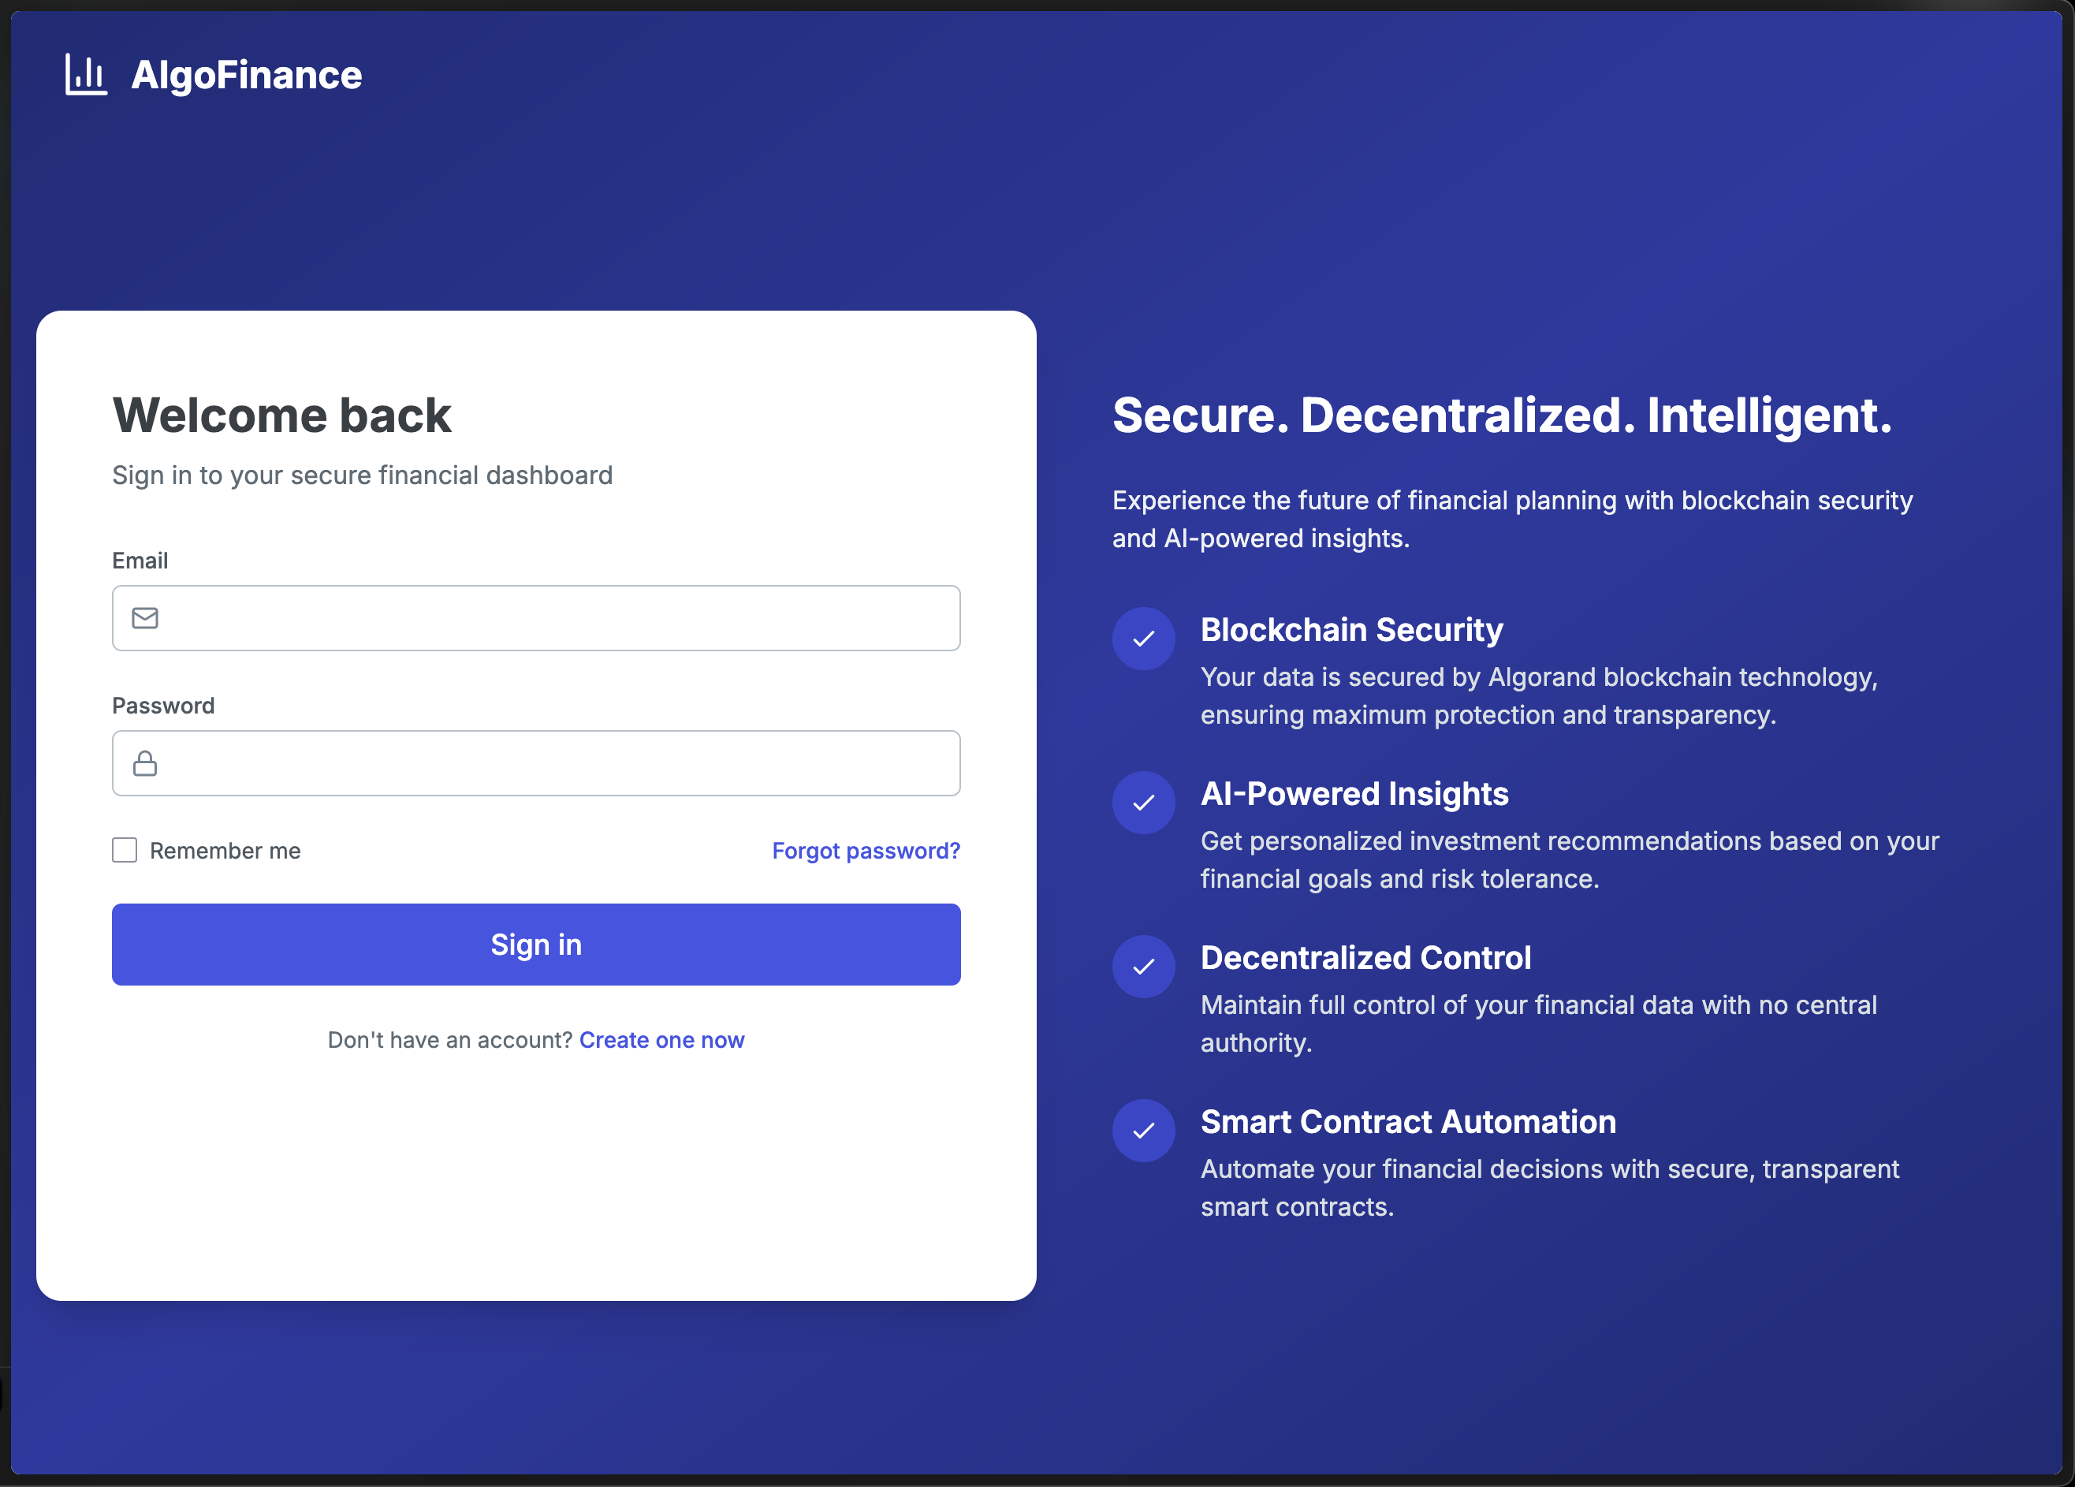
Task: Click the Remember me label text
Action: pos(225,851)
